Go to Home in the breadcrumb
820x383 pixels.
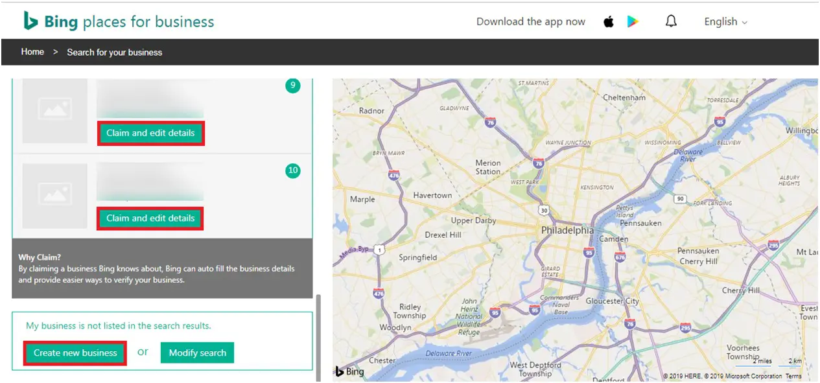click(x=32, y=52)
